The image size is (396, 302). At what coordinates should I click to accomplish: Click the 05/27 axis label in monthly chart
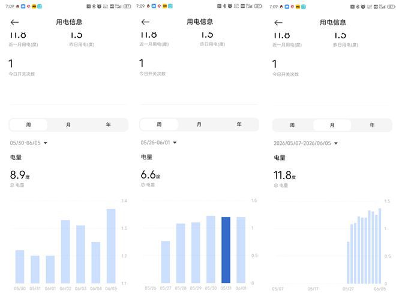[348, 289]
